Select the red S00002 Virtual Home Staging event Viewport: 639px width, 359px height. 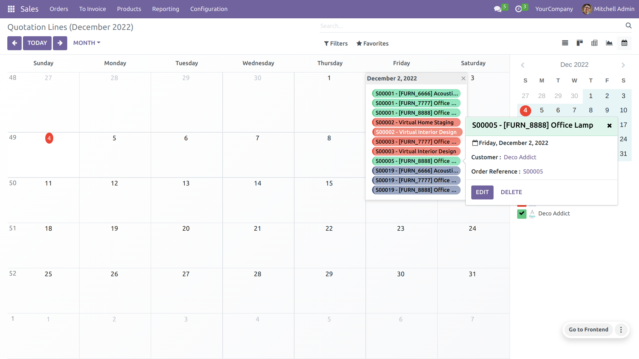point(416,122)
